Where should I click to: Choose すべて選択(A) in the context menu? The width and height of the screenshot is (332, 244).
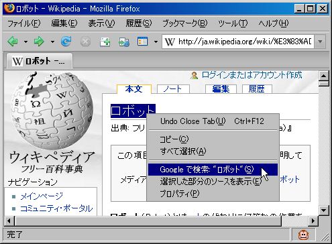213,151
